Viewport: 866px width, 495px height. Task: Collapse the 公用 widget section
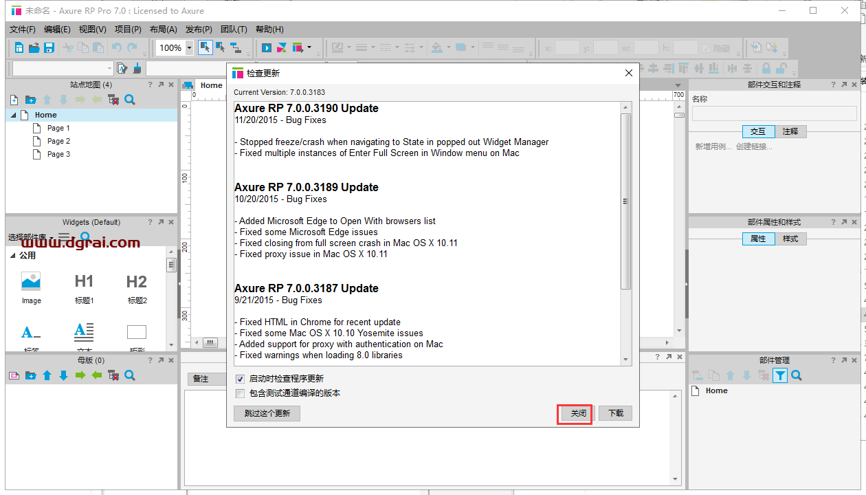pos(14,255)
